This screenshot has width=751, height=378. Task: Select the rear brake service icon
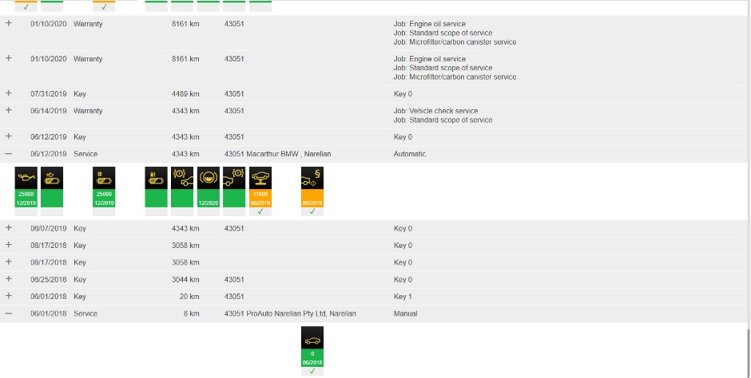coord(234,178)
